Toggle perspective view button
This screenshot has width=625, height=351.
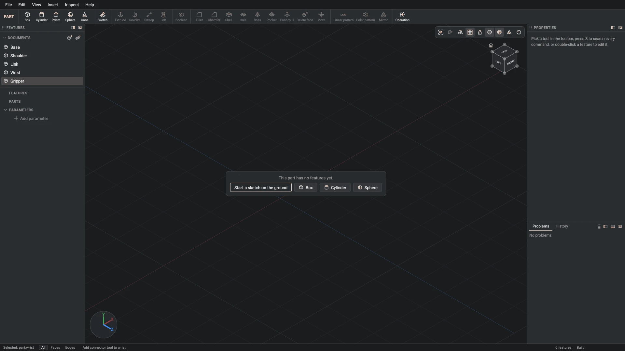coord(460,32)
